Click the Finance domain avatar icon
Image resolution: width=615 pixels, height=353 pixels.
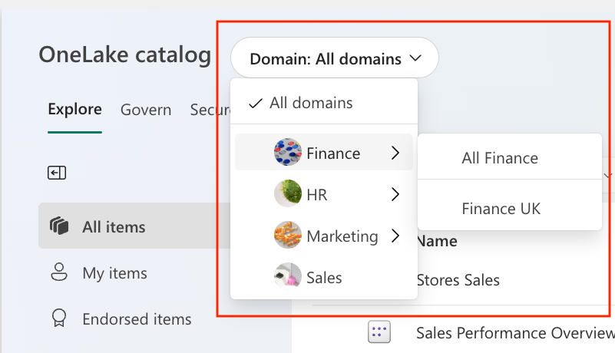[288, 153]
